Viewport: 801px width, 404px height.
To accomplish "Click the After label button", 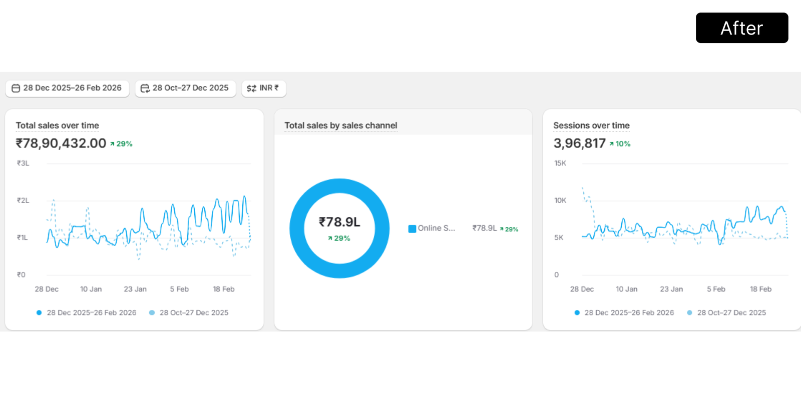I will [741, 28].
